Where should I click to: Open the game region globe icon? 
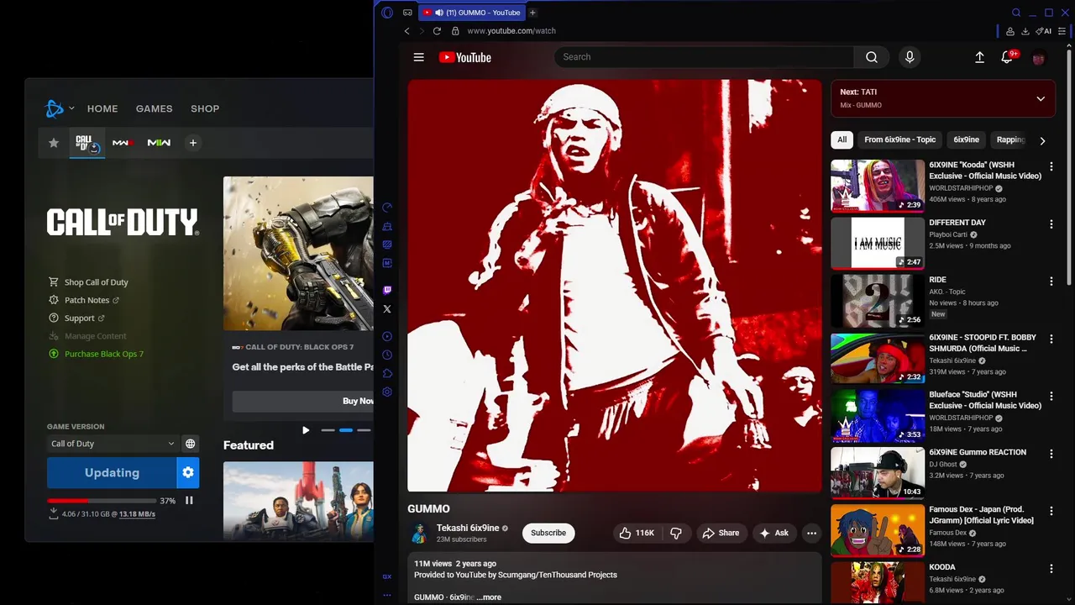point(191,444)
